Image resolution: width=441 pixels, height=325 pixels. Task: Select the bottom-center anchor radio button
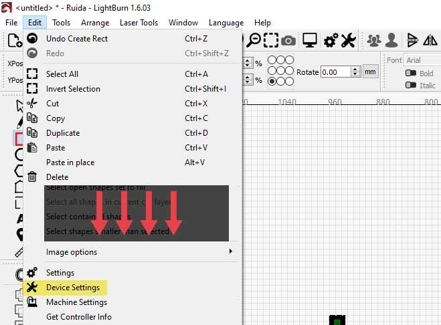click(280, 82)
